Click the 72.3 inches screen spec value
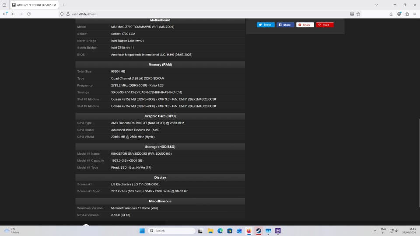 [x=150, y=191]
